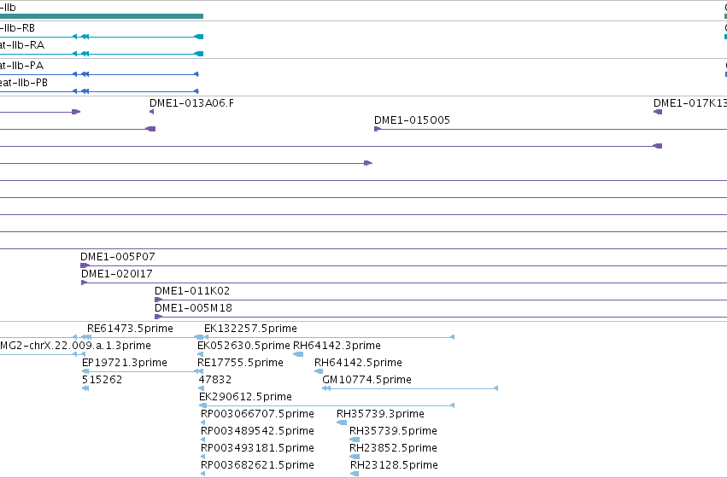The image size is (727, 478).
Task: Select the DME1-020I17 feature label
Action: coord(116,274)
